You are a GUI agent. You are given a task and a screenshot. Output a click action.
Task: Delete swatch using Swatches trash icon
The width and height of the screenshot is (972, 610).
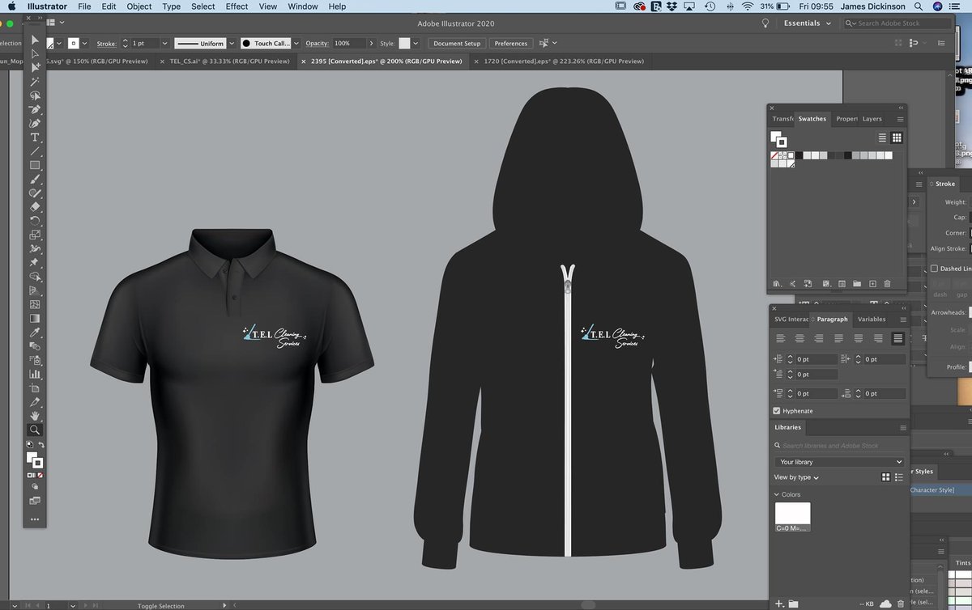pyautogui.click(x=887, y=283)
